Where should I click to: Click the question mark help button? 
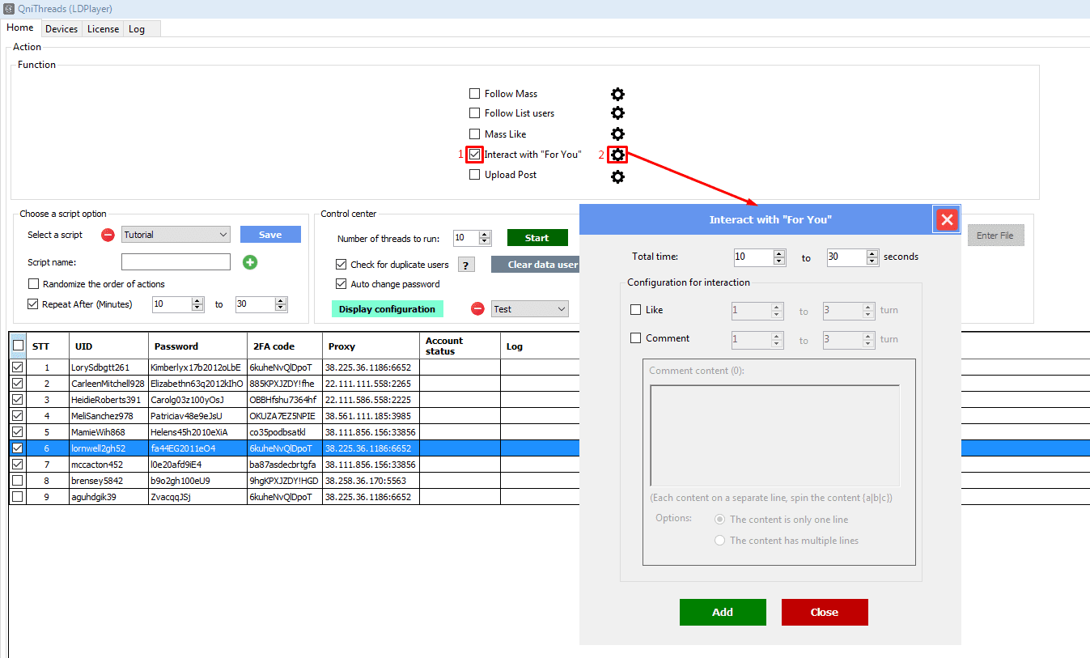click(466, 265)
